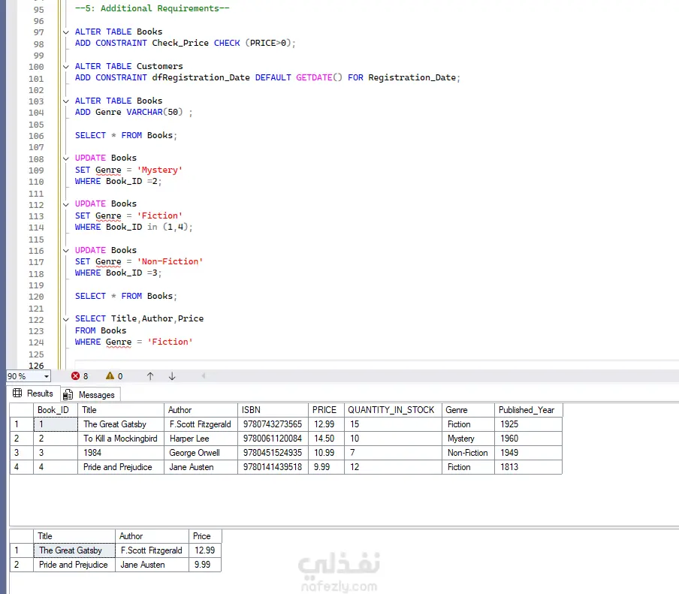Click the 'Check_Price' constraint name in code
The image size is (679, 594).
(180, 43)
